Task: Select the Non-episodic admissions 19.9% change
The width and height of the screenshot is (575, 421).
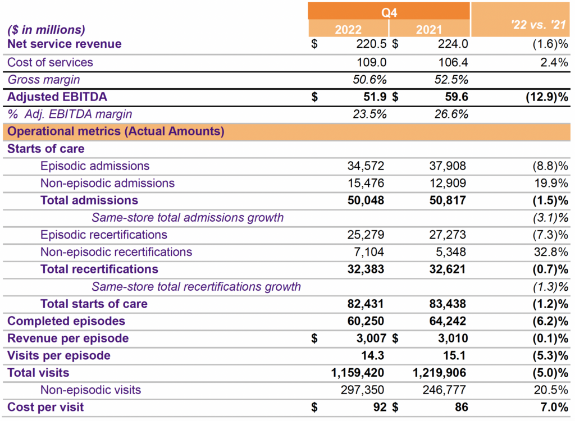Action: [x=551, y=183]
